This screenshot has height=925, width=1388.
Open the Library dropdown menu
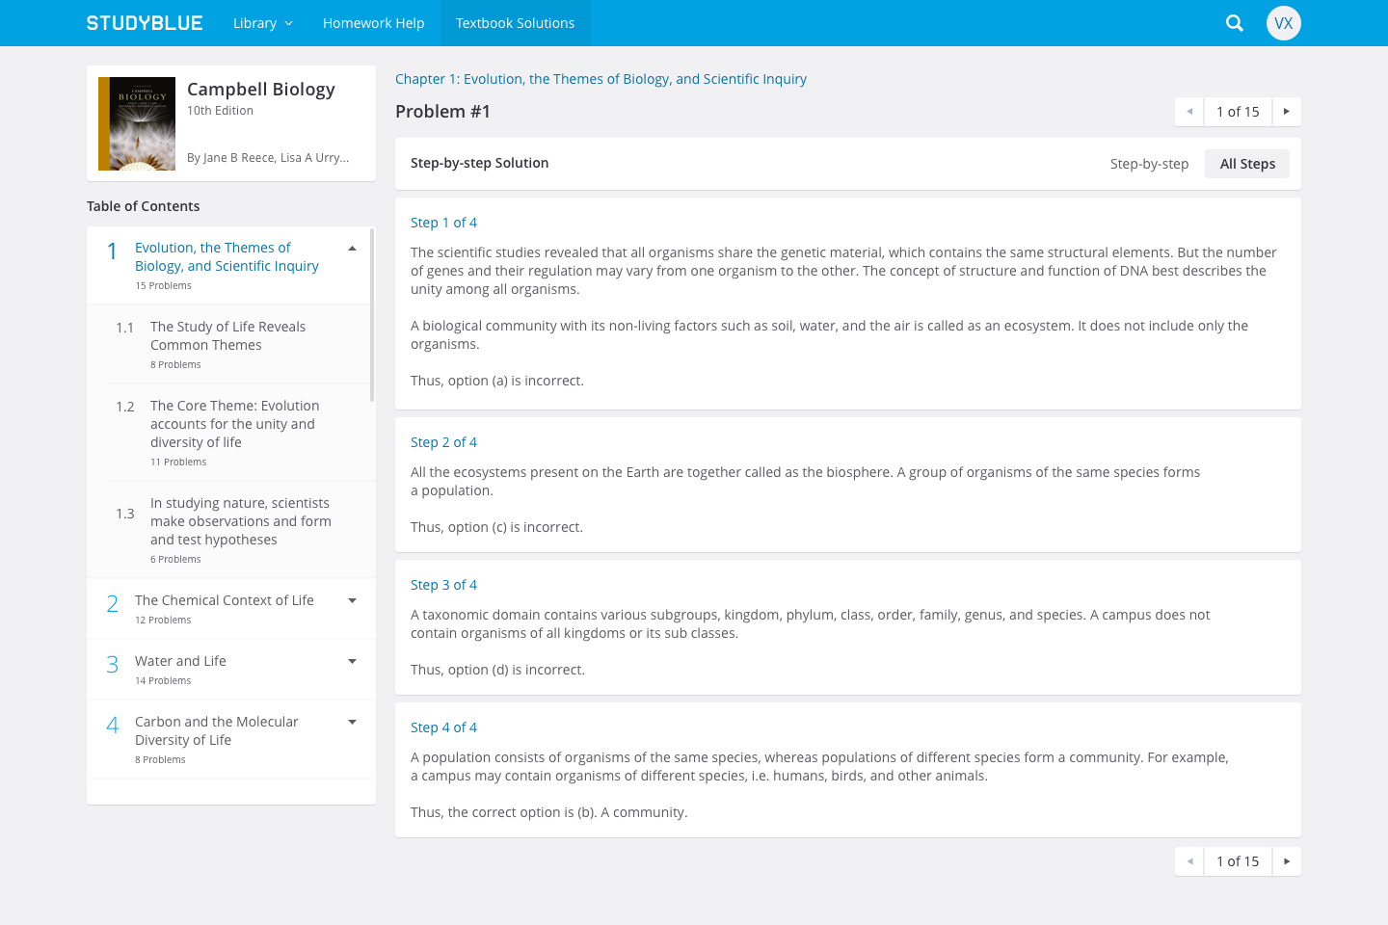tap(262, 23)
